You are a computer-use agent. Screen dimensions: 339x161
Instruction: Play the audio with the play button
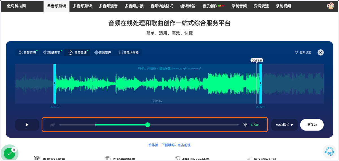tap(27, 125)
